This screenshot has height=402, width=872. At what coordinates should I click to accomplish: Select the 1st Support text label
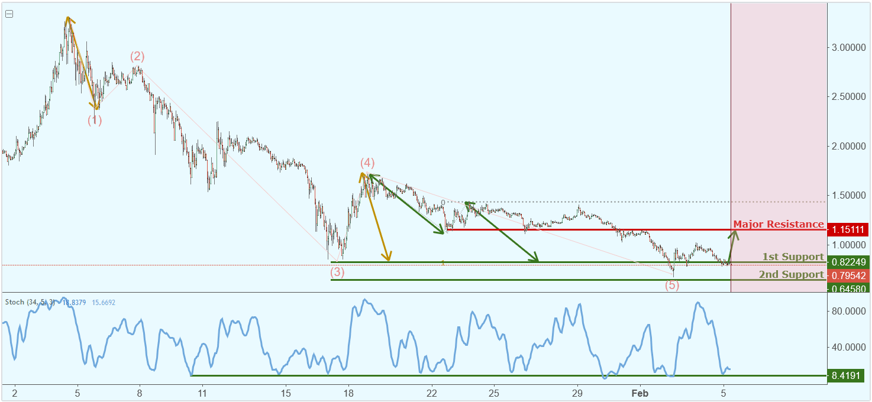click(x=794, y=256)
